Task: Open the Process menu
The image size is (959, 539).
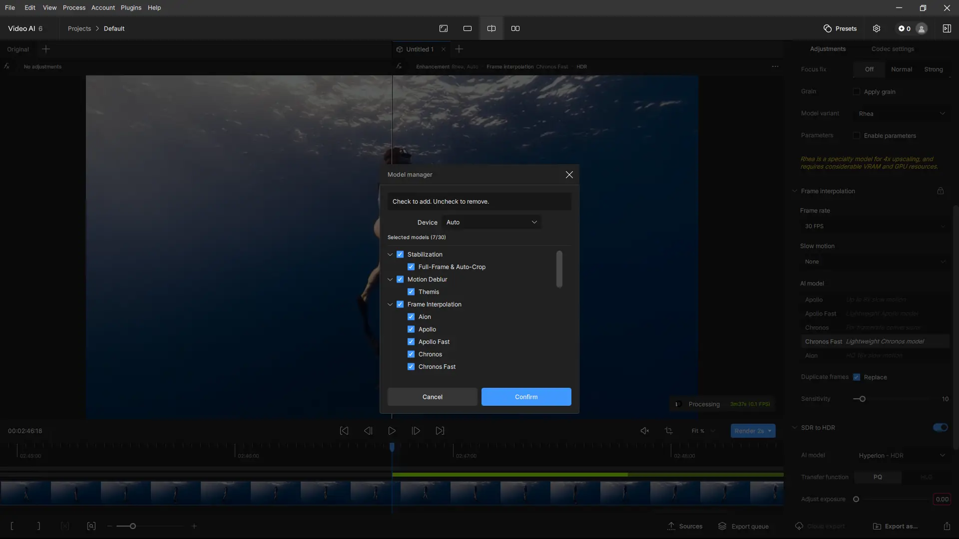Action: pos(74,7)
